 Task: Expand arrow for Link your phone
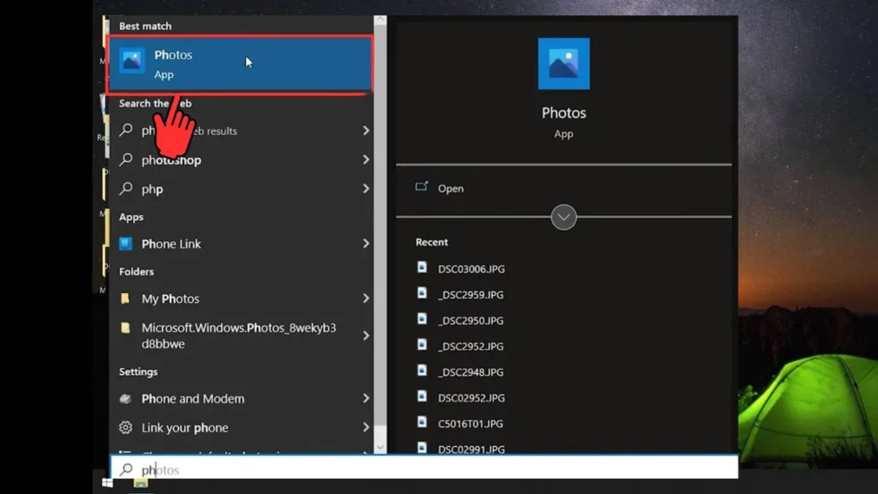[365, 427]
